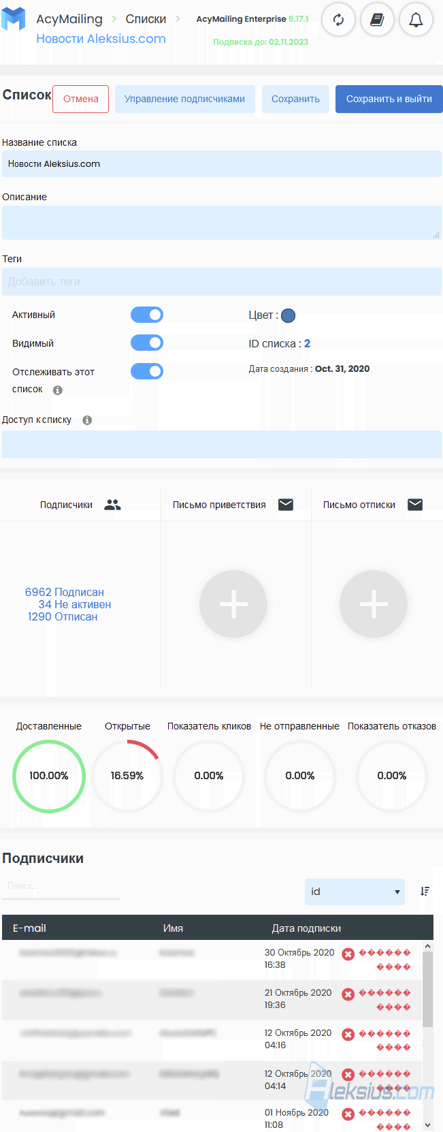Go to Списки breadcrumb
The image size is (443, 1132).
[x=146, y=19]
